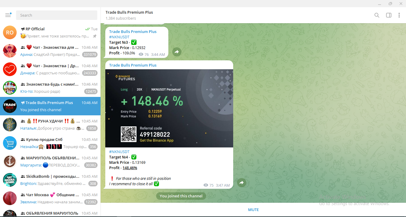Click the 'Profit - 109.0%' text

(122, 53)
